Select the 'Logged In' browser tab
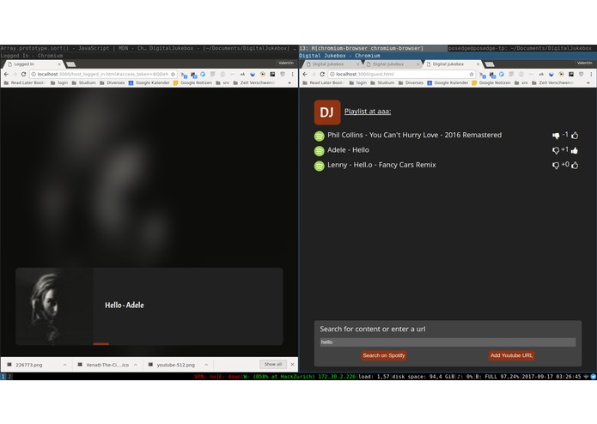 (x=34, y=64)
